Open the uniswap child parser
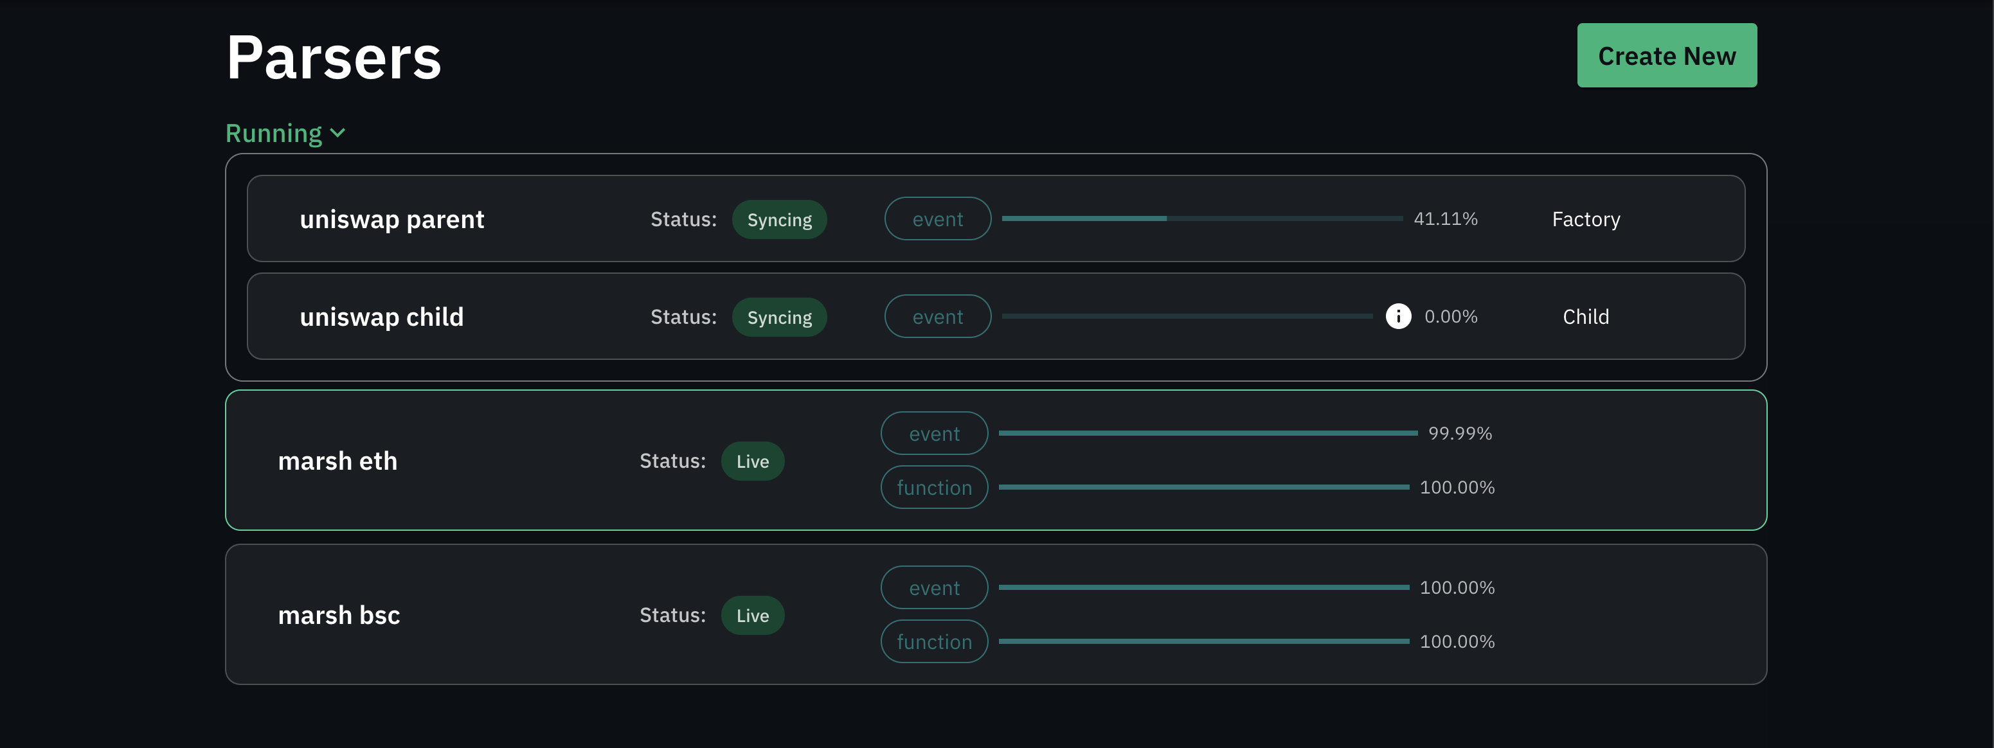The height and width of the screenshot is (748, 1994). 382,317
